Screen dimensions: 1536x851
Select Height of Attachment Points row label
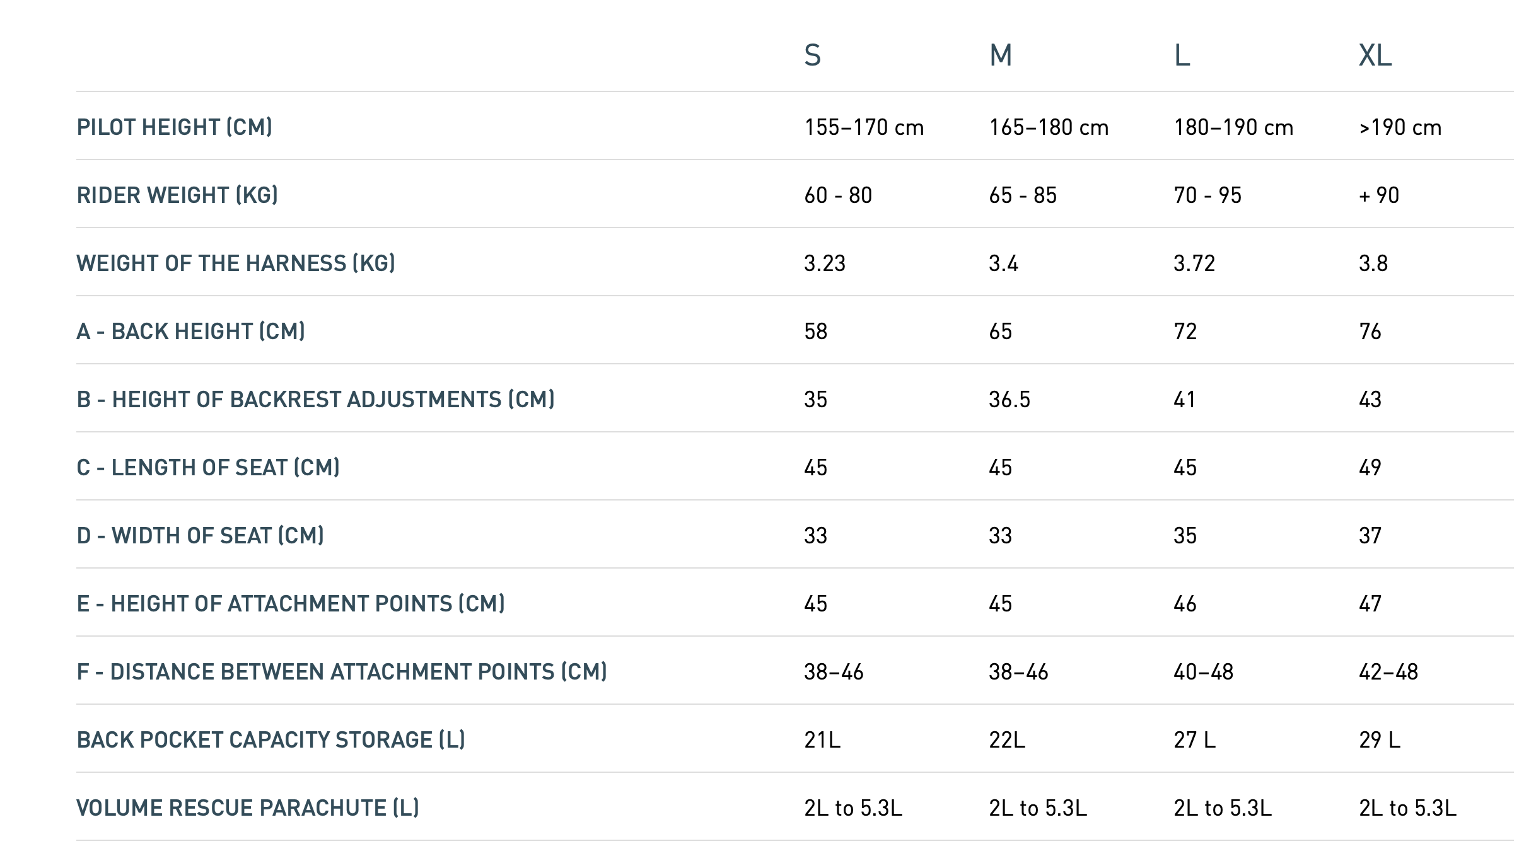tap(291, 604)
